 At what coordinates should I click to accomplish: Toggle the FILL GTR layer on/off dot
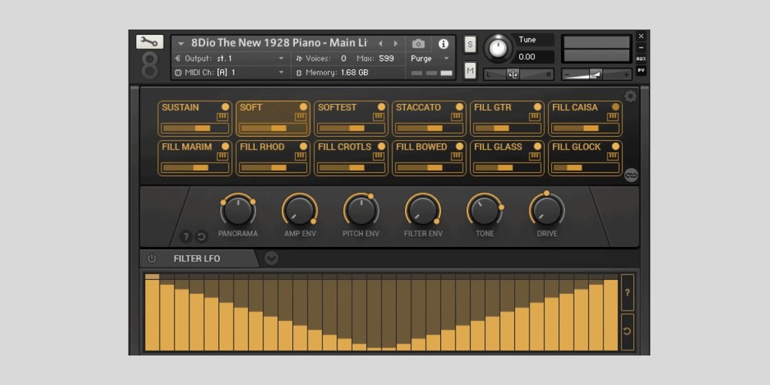(538, 107)
